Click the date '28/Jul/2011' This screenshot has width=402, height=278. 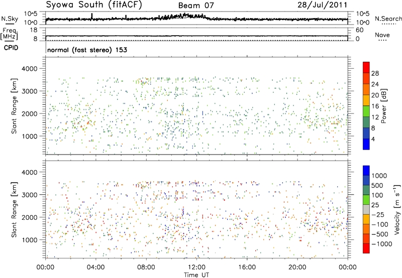click(x=322, y=5)
